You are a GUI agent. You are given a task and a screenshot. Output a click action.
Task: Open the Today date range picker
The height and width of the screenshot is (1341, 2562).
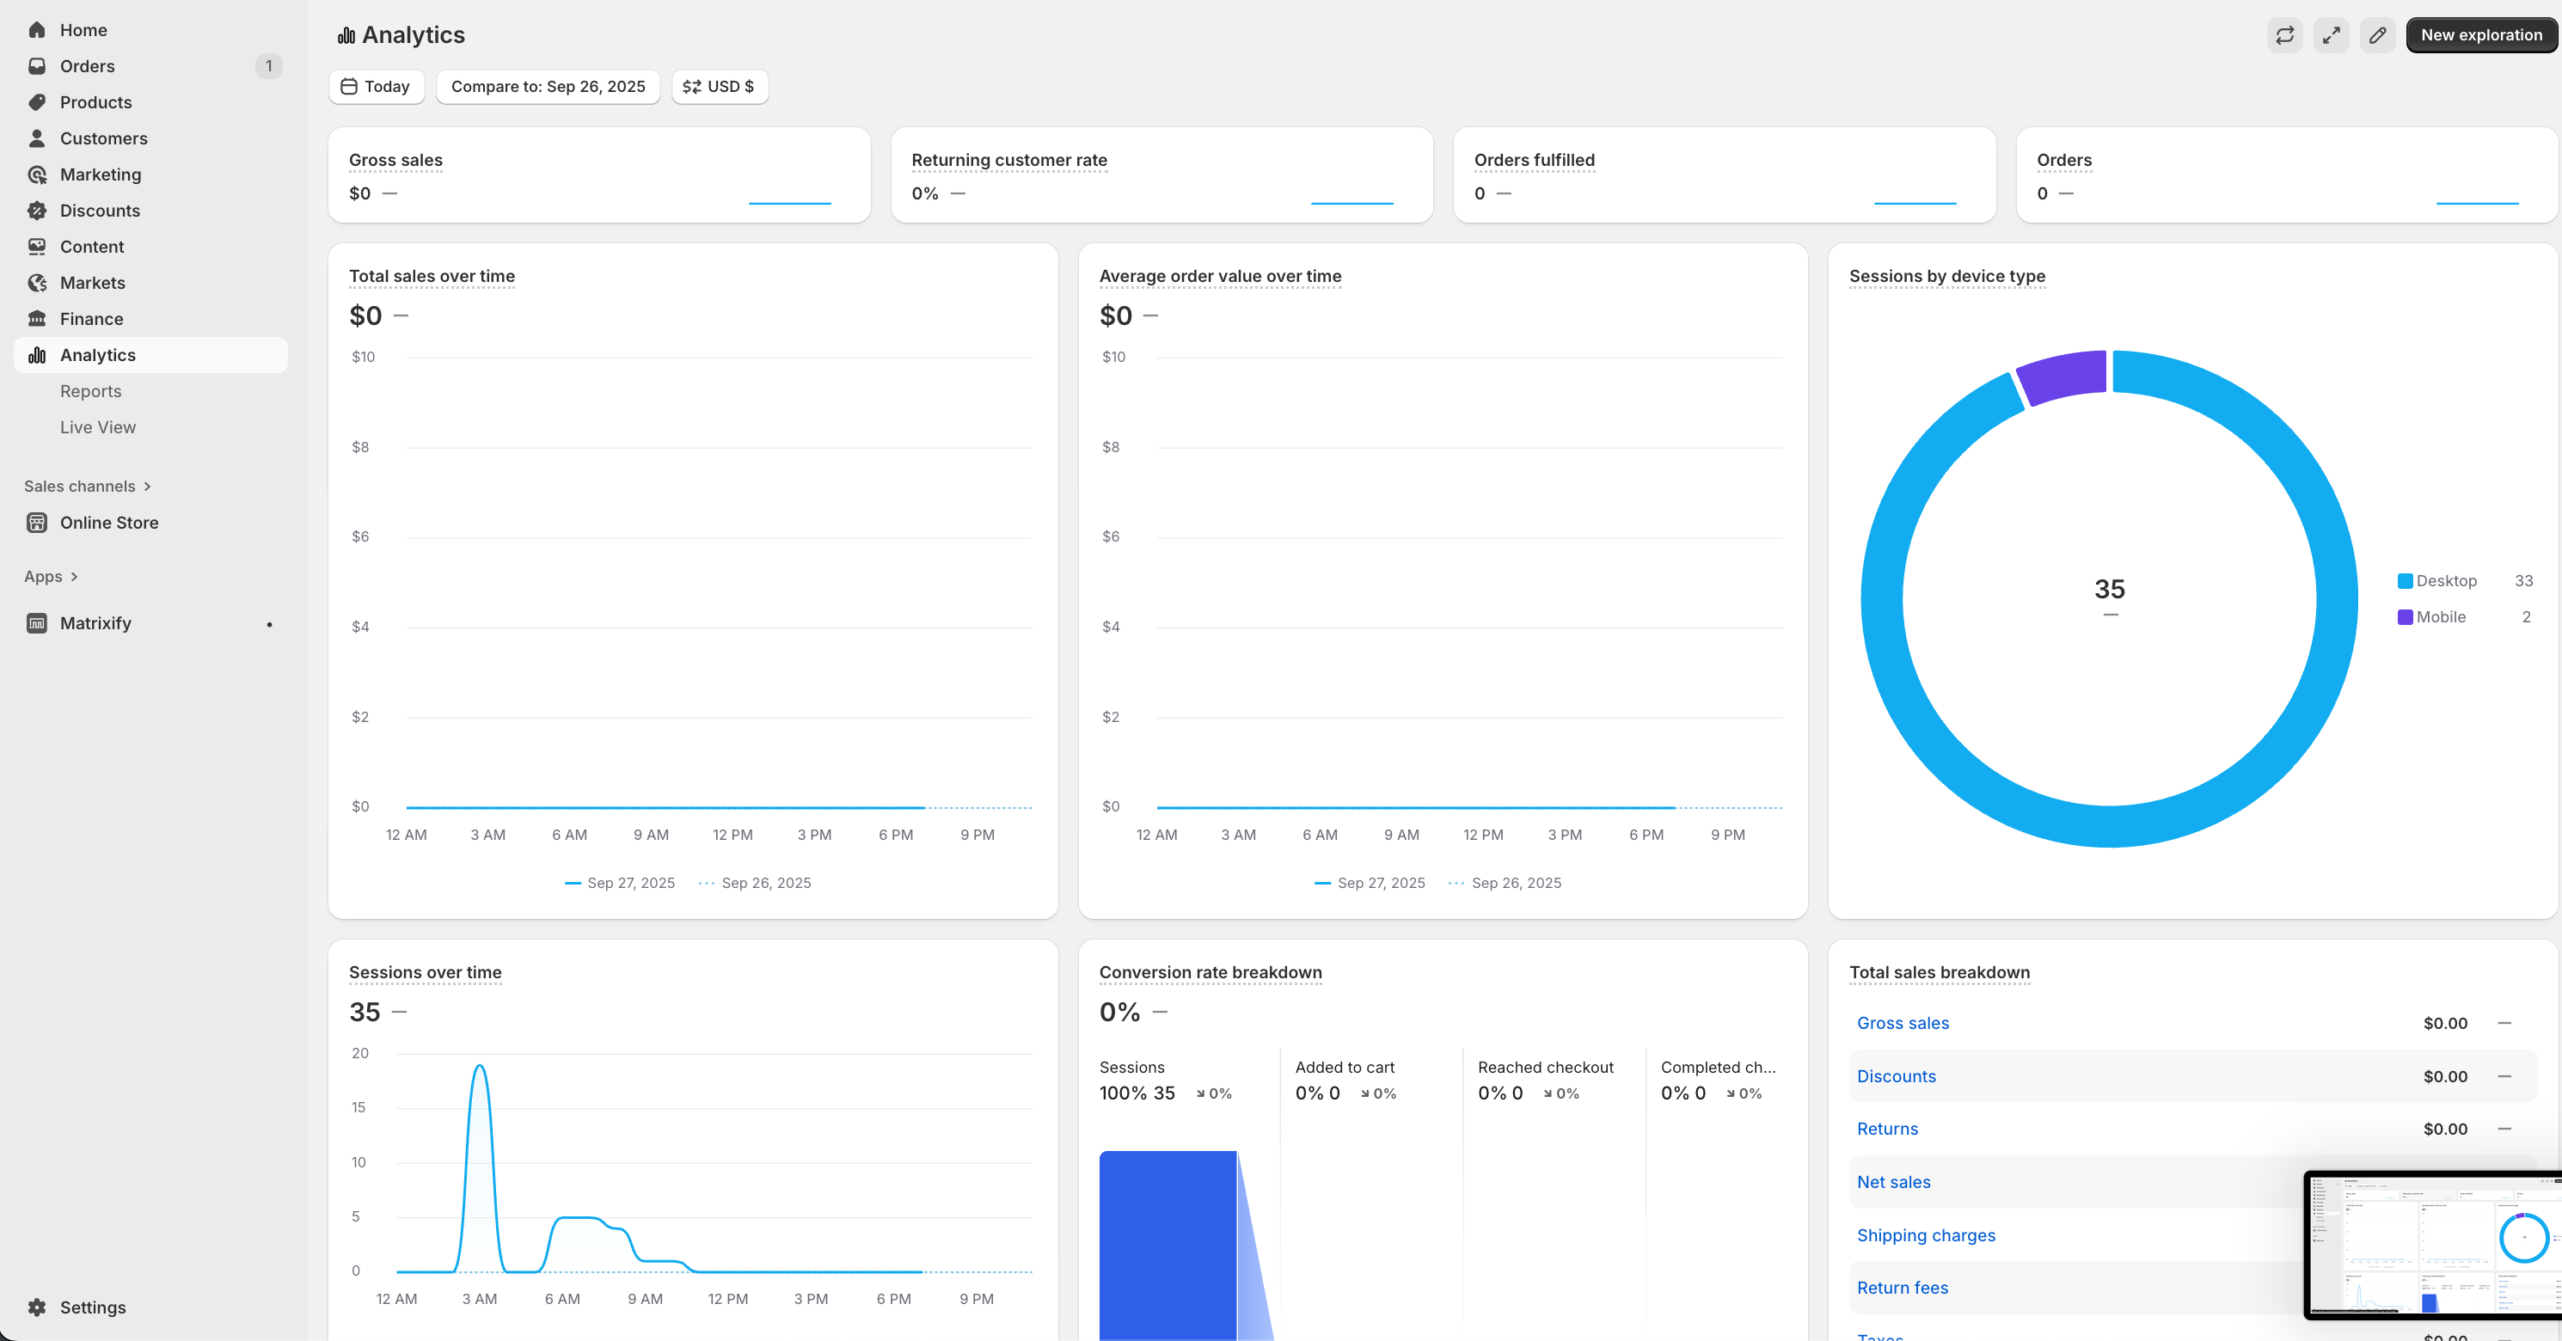(376, 87)
